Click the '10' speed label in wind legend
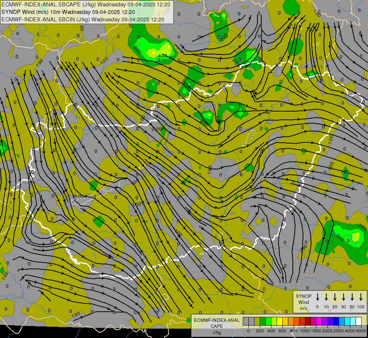Screen dimensions: 368x338 [x=326, y=307]
